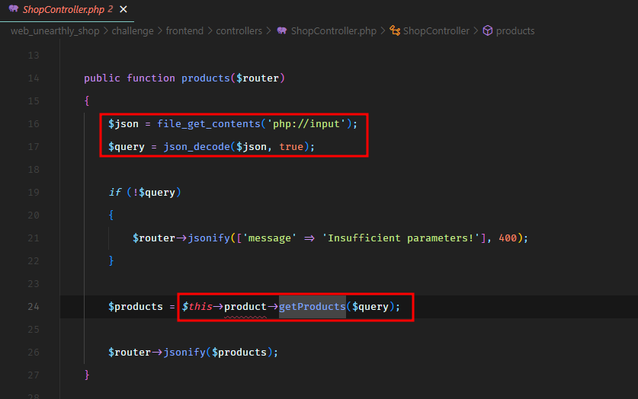638x399 pixels.
Task: Click the highlighted getProducts method call
Action: (312, 307)
